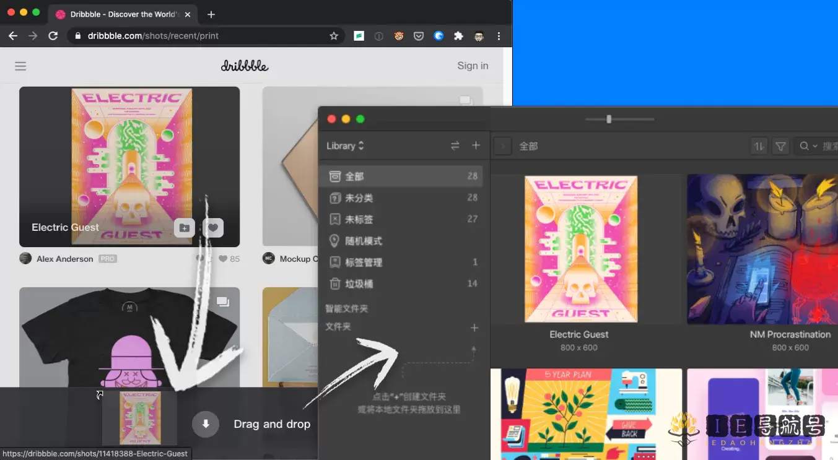Click the Electric Guest shot on Dribbble
This screenshot has height=460, width=838.
click(x=129, y=167)
